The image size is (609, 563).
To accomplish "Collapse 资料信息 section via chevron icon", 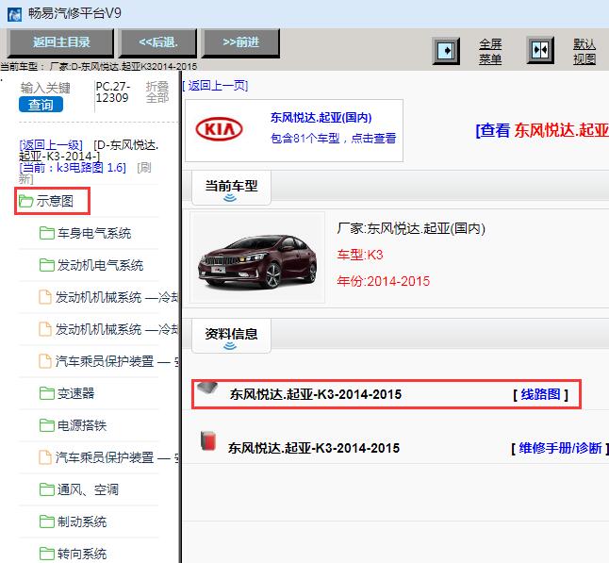I will click(230, 346).
